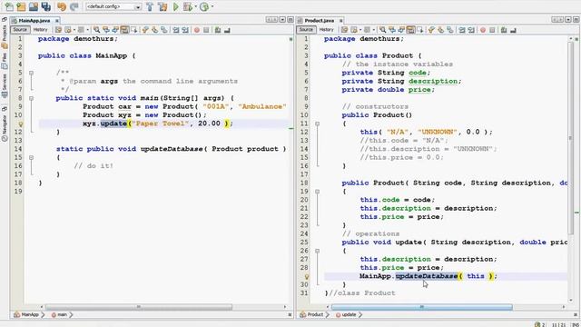
Task: Profile the project from the toolbar
Action: [203, 6]
